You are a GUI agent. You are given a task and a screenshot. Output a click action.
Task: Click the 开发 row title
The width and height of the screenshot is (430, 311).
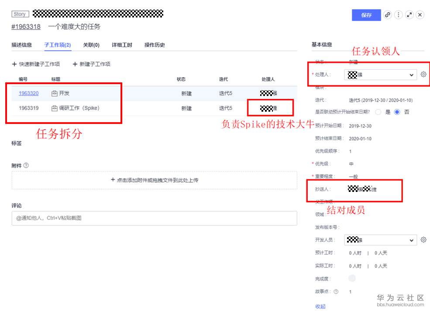coord(64,93)
